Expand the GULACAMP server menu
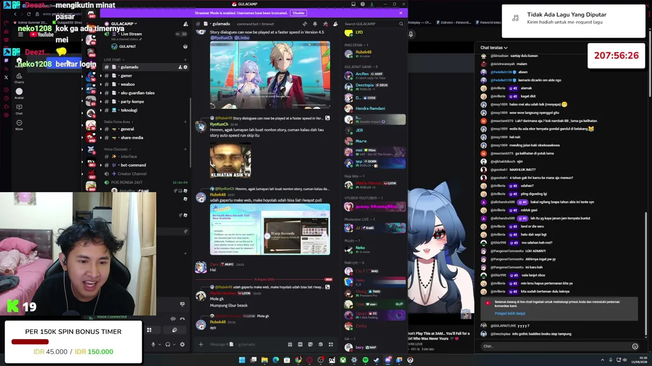 tap(124, 24)
